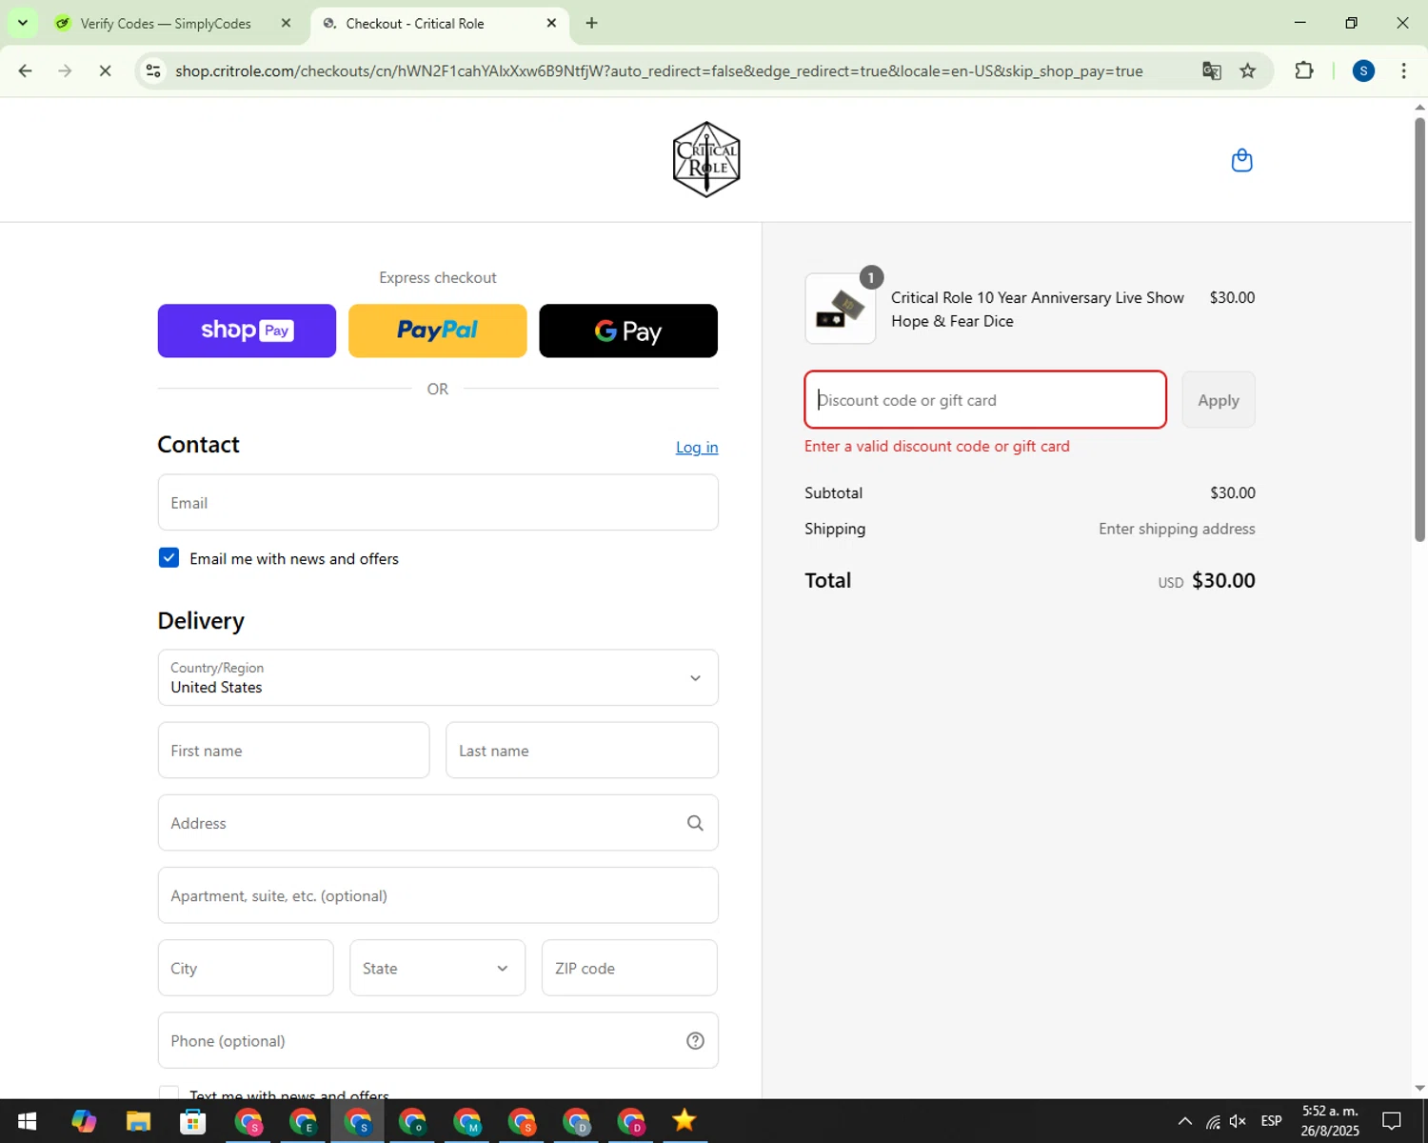Uncheck Email me with news and offers
This screenshot has height=1143, width=1428.
(169, 558)
